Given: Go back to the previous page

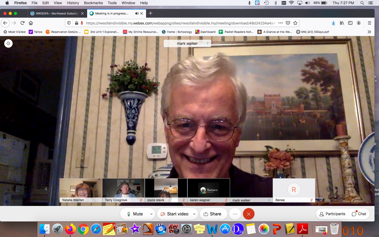Looking at the screenshot, I should click(5, 23).
